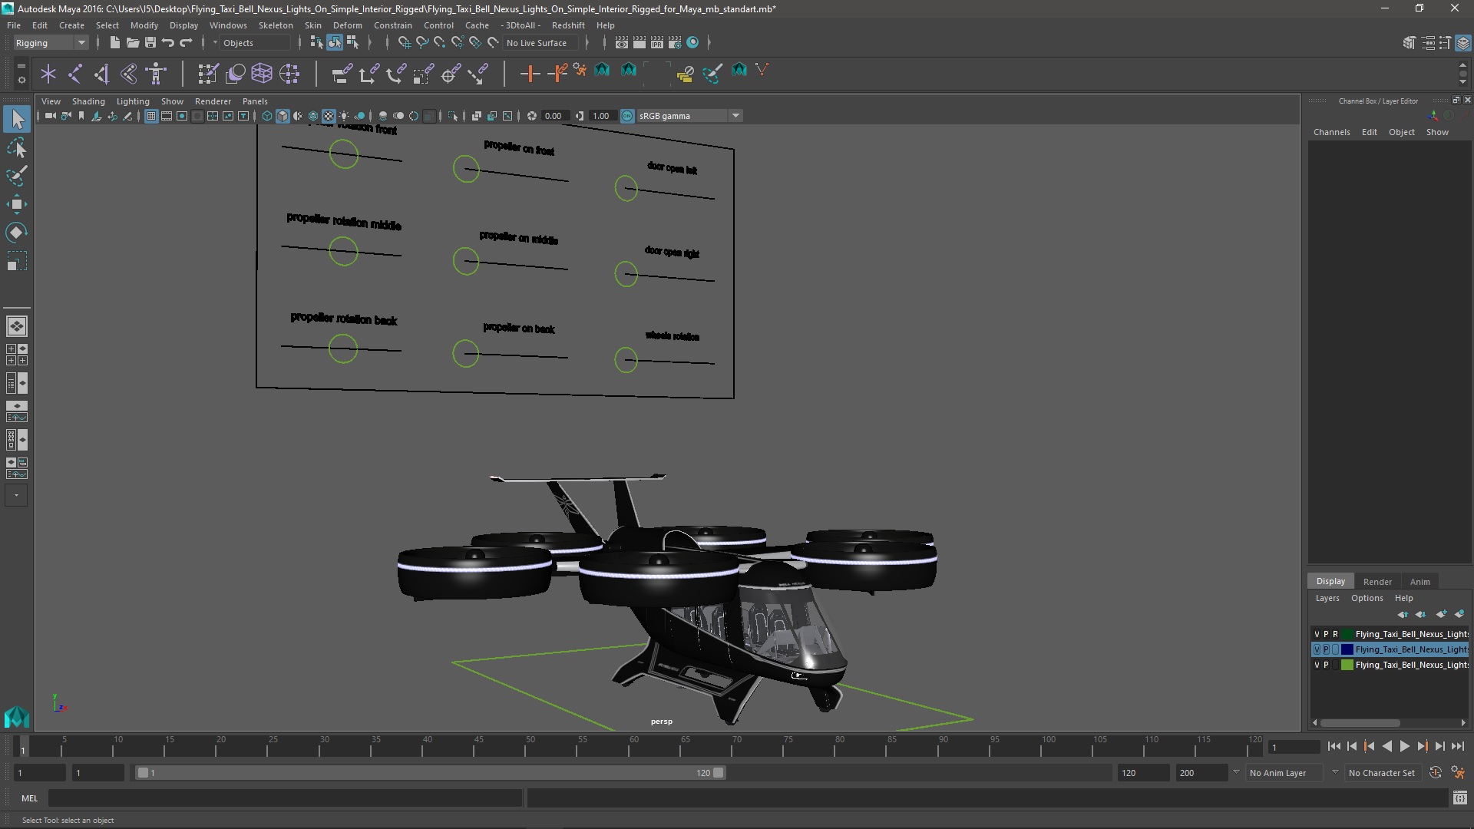Click the Quick Rig humanoid shelf icon
The image size is (1474, 829).
point(156,74)
